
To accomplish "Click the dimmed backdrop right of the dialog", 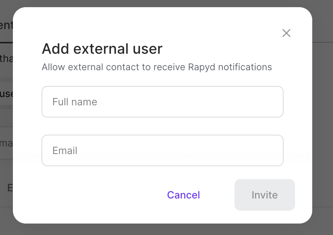I will point(322,118).
